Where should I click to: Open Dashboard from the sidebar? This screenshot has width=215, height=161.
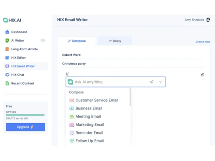[25, 32]
